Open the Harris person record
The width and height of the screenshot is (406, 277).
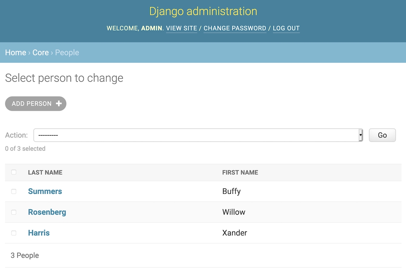click(x=39, y=233)
